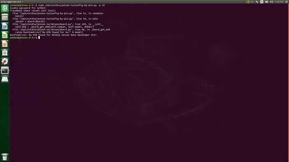
Task: Launch LibreOffice Writer from the dock
Action: (5, 26)
